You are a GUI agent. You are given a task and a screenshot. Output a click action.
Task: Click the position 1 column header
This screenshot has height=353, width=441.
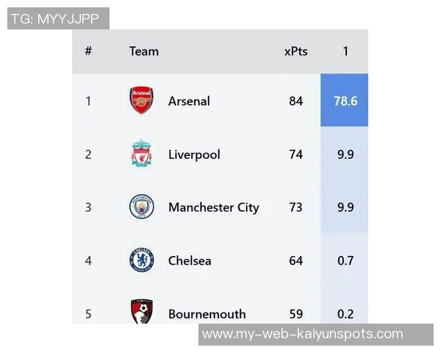click(345, 51)
